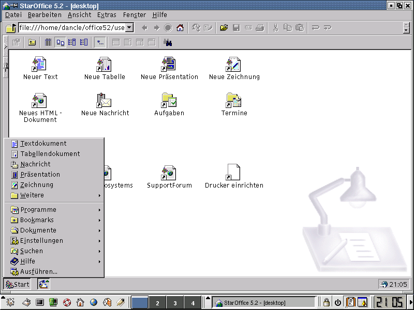
Task: Click the open-folder Open File icon
Action: pyautogui.click(x=224, y=28)
